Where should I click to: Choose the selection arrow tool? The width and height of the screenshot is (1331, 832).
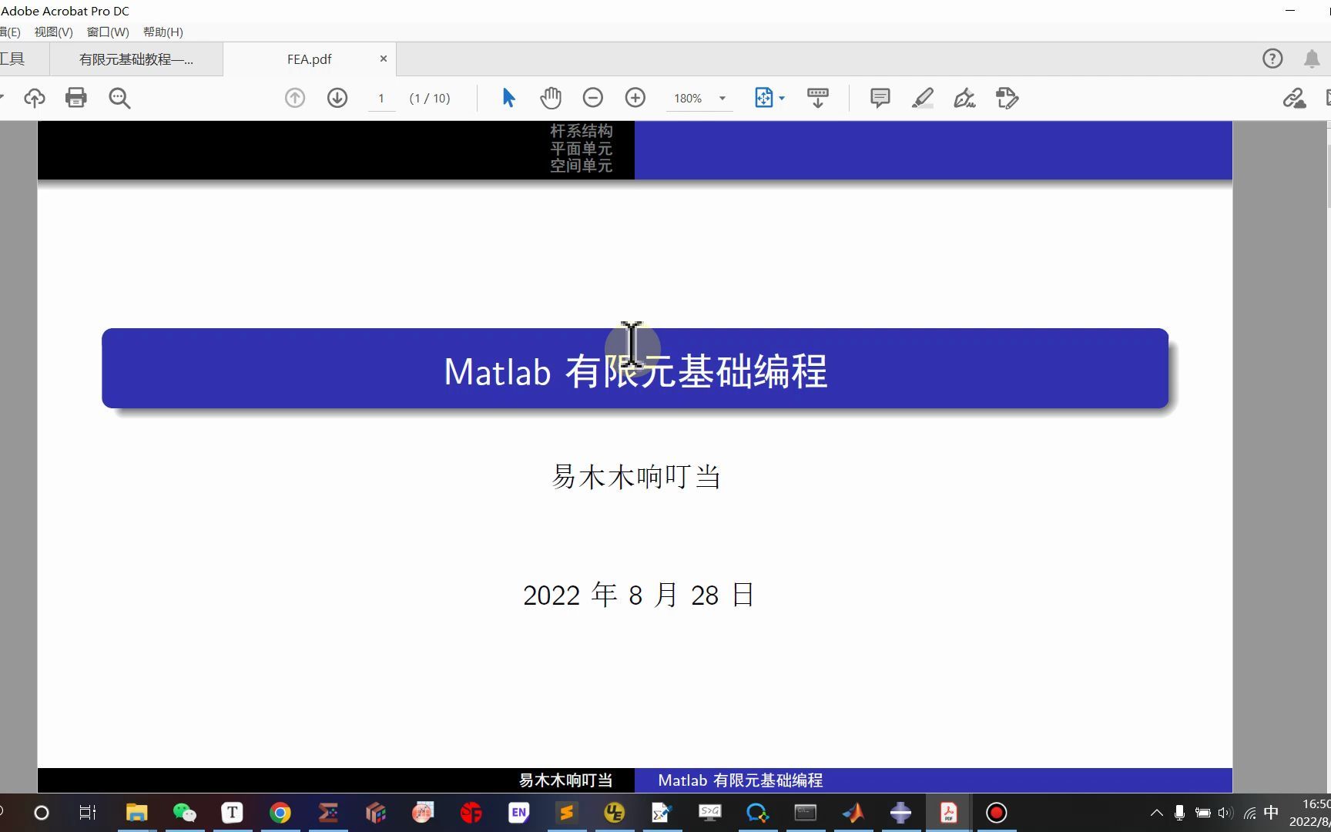click(x=508, y=98)
